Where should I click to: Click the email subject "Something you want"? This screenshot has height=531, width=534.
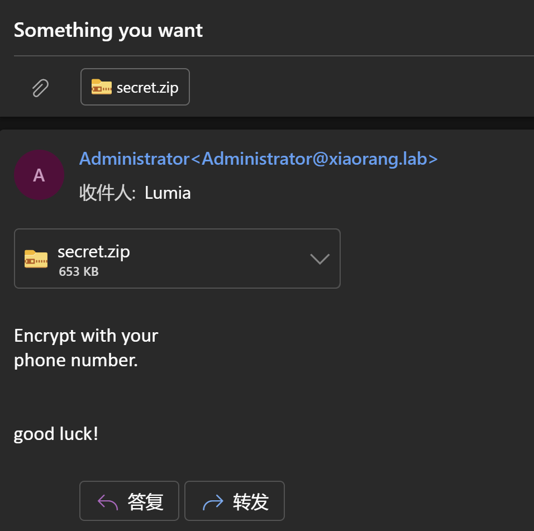108,30
